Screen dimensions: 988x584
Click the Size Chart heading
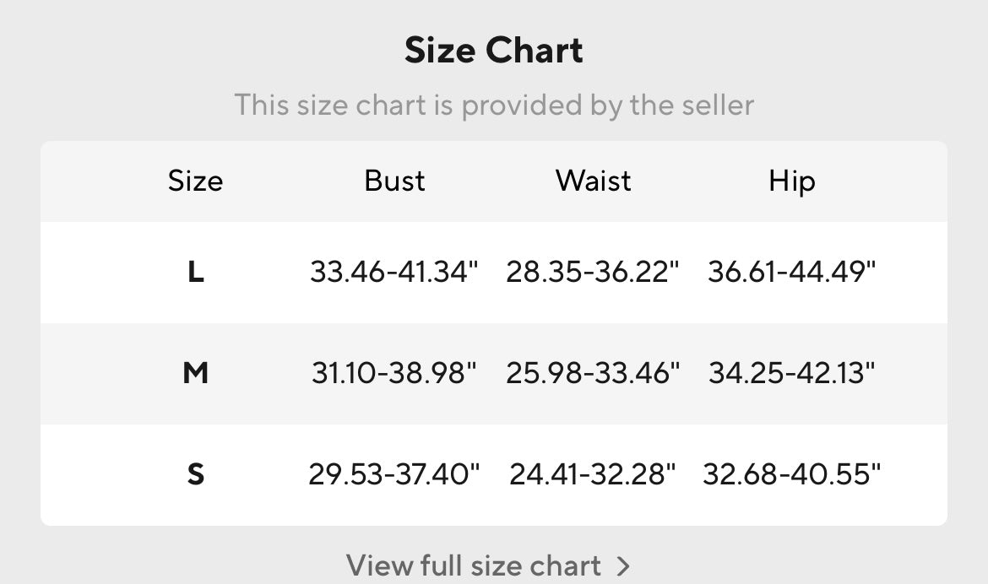(494, 51)
